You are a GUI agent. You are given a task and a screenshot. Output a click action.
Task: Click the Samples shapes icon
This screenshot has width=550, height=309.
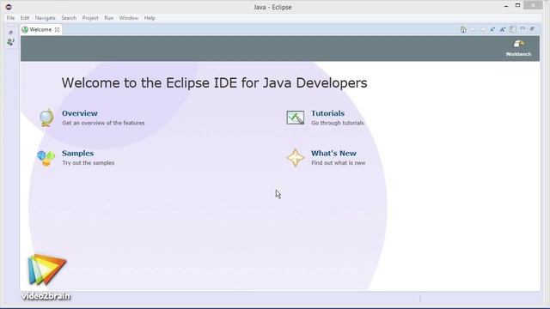pyautogui.click(x=46, y=158)
